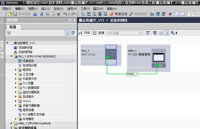Click the Download to device icon
Screen dimensions: 200x129
89,14
